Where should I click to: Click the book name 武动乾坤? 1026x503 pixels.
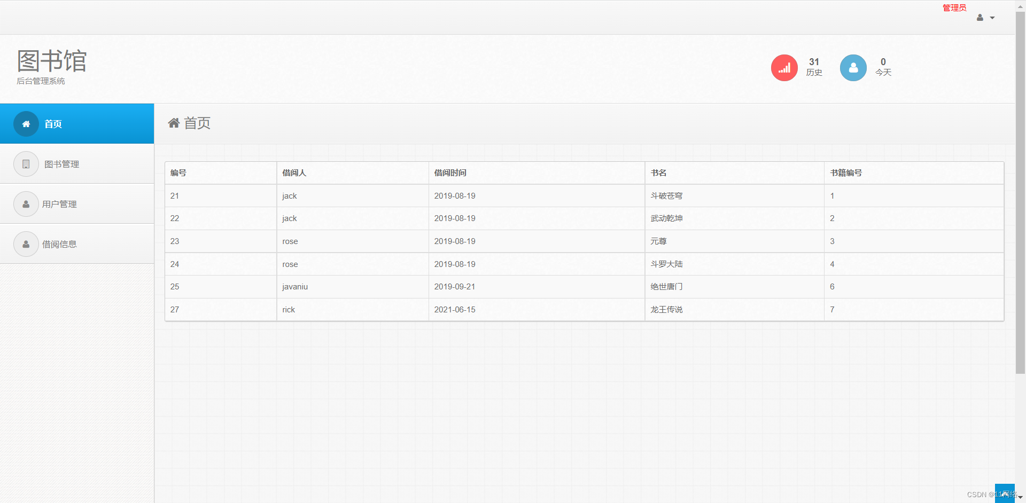pos(666,218)
